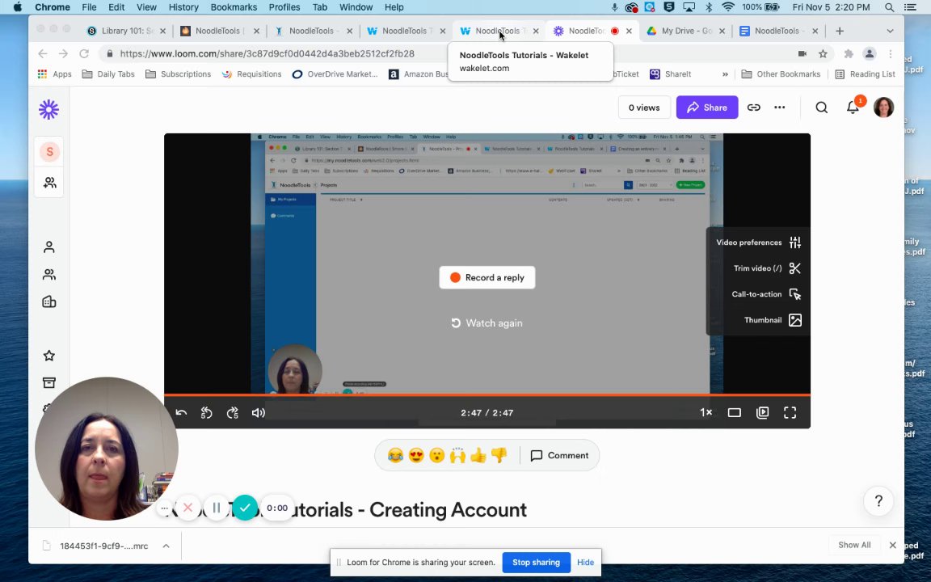The width and height of the screenshot is (931, 582).
Task: Open the help question mark button
Action: pos(878,500)
